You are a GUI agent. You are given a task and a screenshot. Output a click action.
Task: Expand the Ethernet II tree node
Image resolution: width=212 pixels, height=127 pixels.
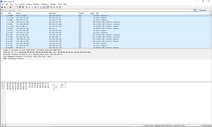click(x=2, y=52)
